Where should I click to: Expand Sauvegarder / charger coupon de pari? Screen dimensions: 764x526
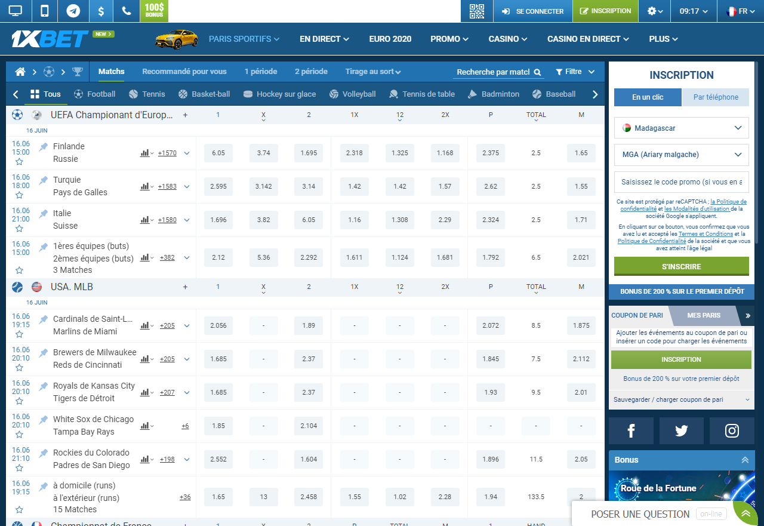[681, 399]
